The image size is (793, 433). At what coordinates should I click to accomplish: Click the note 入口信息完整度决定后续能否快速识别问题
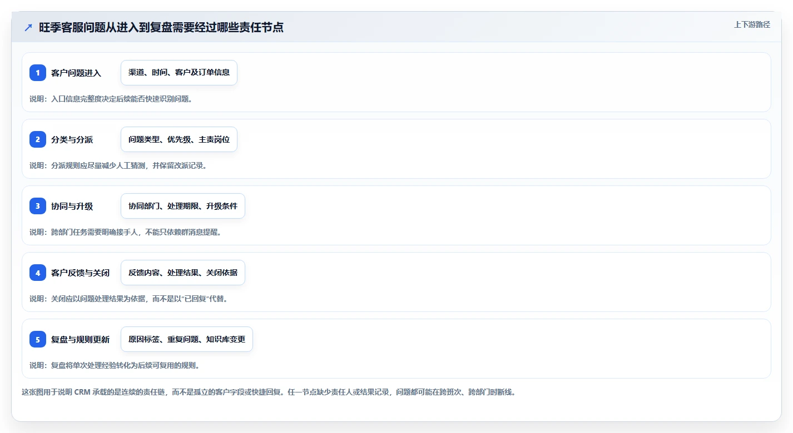(x=111, y=99)
